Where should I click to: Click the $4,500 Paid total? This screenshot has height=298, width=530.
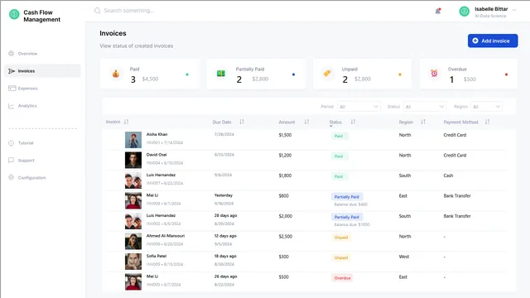pos(150,79)
